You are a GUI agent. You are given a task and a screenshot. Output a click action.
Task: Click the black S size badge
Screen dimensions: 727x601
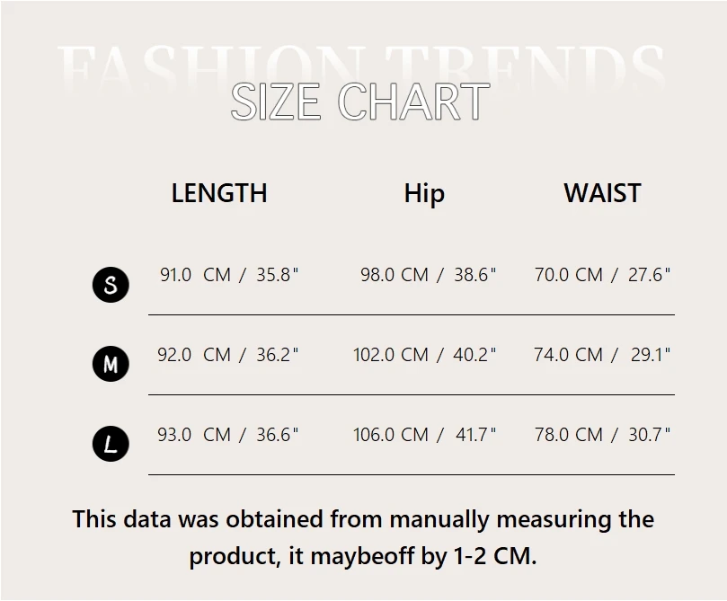tap(111, 285)
